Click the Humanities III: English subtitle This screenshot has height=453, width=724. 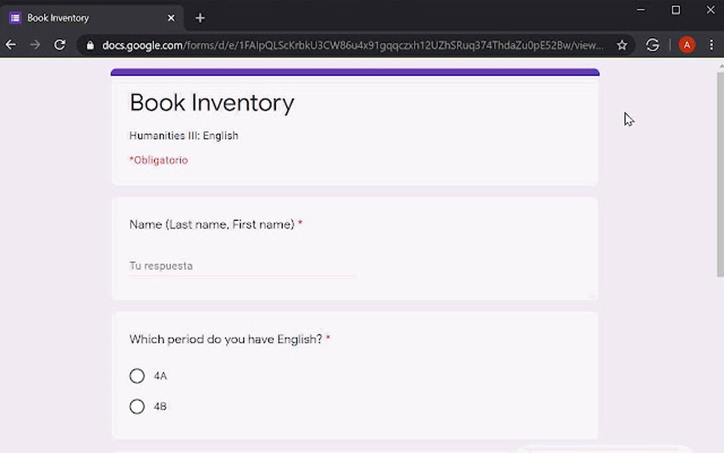click(x=183, y=136)
